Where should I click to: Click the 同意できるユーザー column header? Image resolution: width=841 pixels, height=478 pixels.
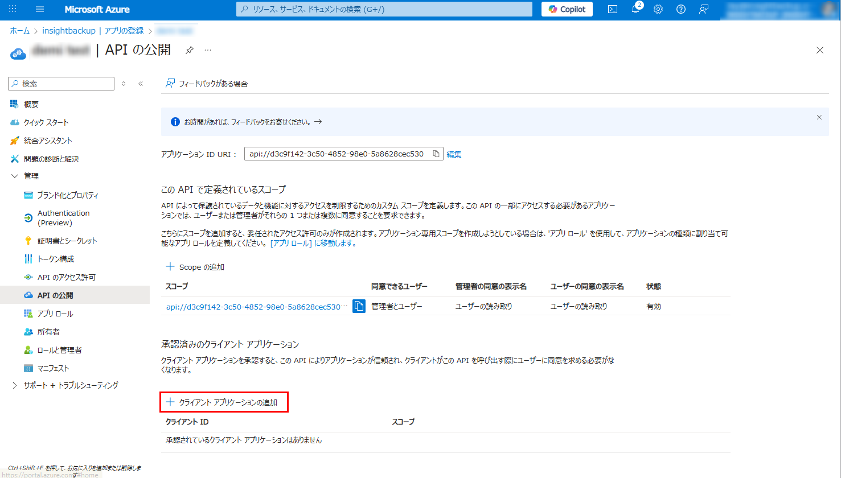tap(399, 286)
